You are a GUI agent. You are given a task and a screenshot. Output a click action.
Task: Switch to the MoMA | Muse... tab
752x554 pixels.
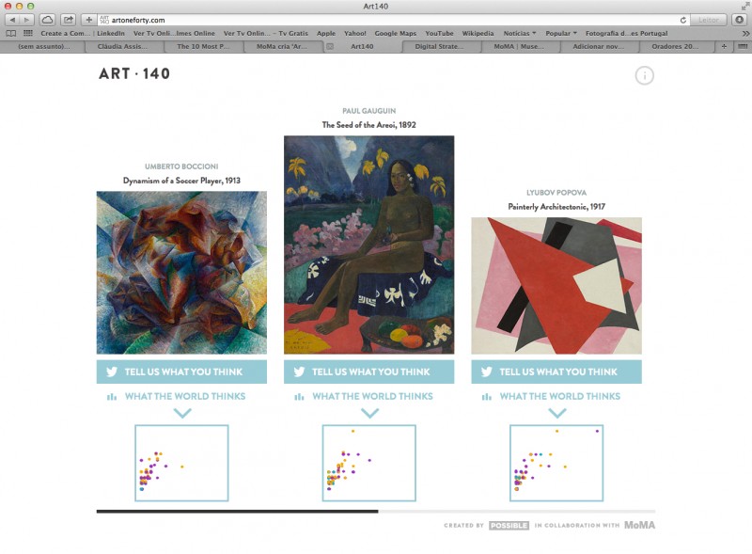(x=519, y=46)
